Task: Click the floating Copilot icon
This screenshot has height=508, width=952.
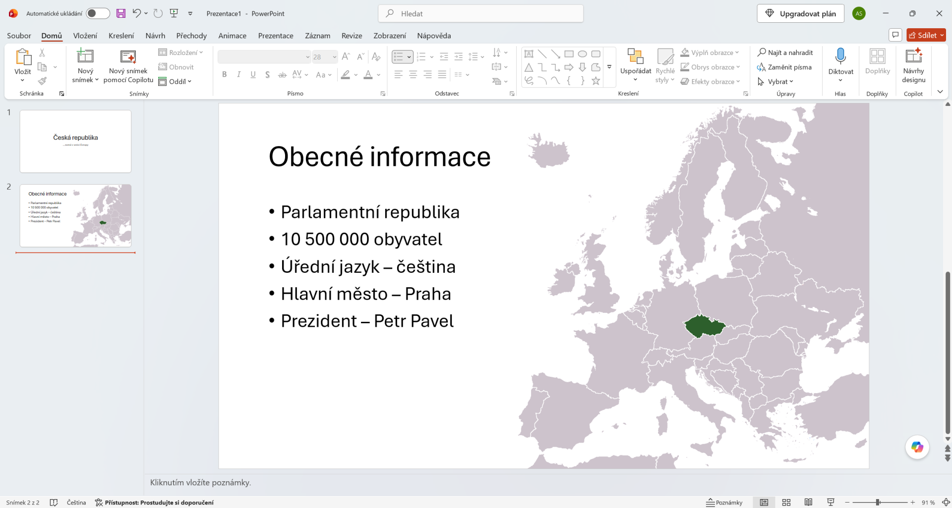Action: [x=917, y=447]
